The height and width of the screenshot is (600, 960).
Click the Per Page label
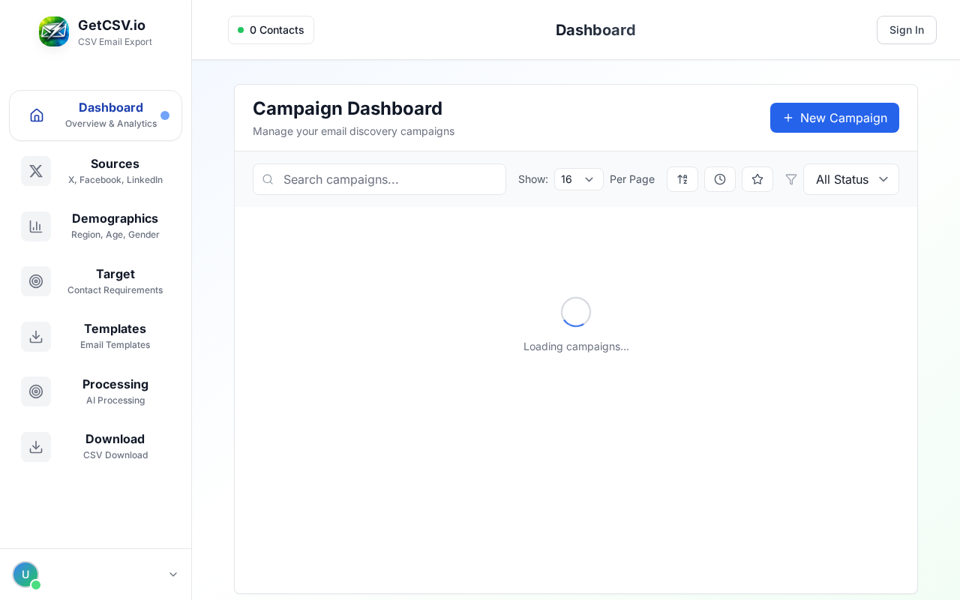coord(632,179)
